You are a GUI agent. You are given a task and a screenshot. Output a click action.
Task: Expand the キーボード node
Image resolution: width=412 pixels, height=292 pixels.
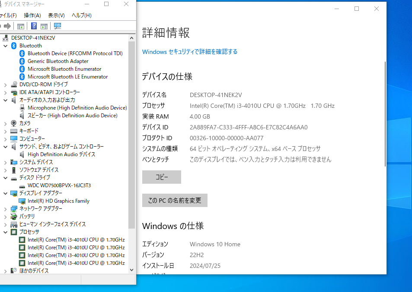pos(5,131)
